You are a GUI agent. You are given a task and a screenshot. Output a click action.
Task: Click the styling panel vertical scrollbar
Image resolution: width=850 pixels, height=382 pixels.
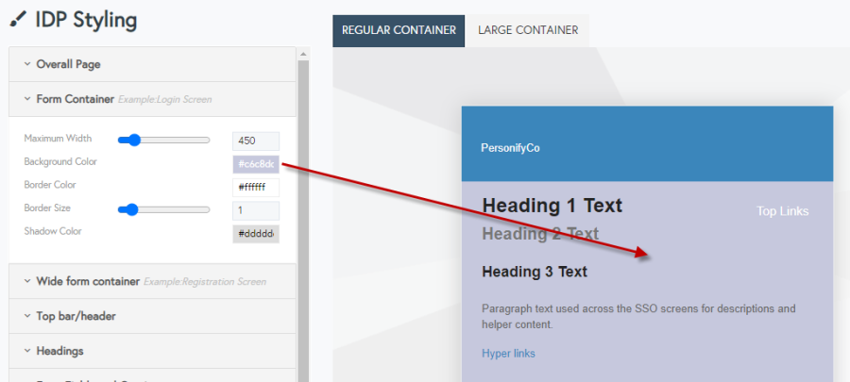pos(303,221)
